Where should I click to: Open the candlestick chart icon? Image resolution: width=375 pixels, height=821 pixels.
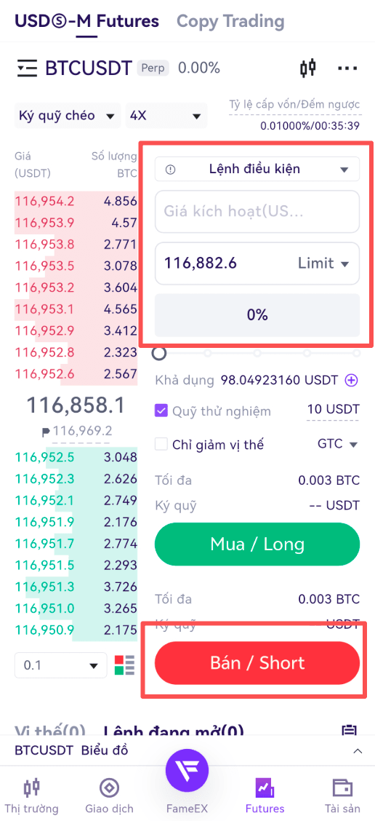pyautogui.click(x=308, y=68)
